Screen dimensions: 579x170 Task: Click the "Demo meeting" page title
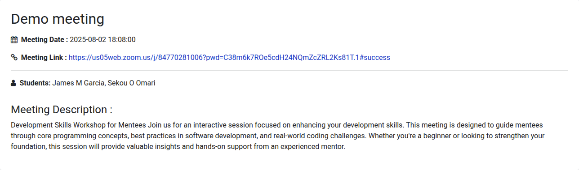(58, 19)
